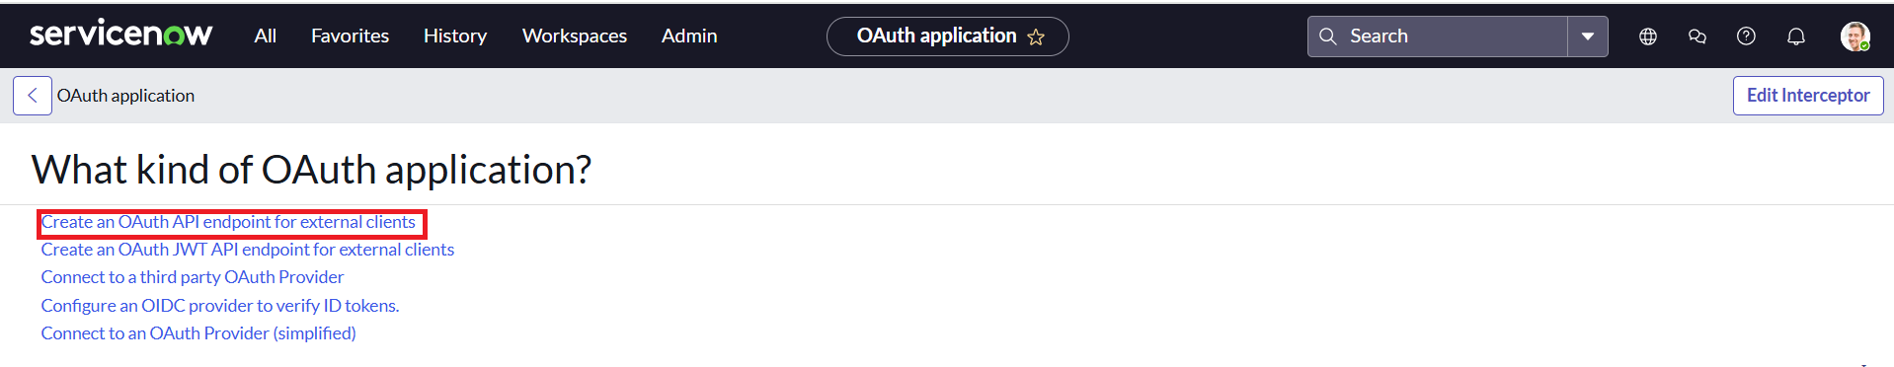Open the chat conversations icon
The width and height of the screenshot is (1894, 367).
pyautogui.click(x=1697, y=37)
